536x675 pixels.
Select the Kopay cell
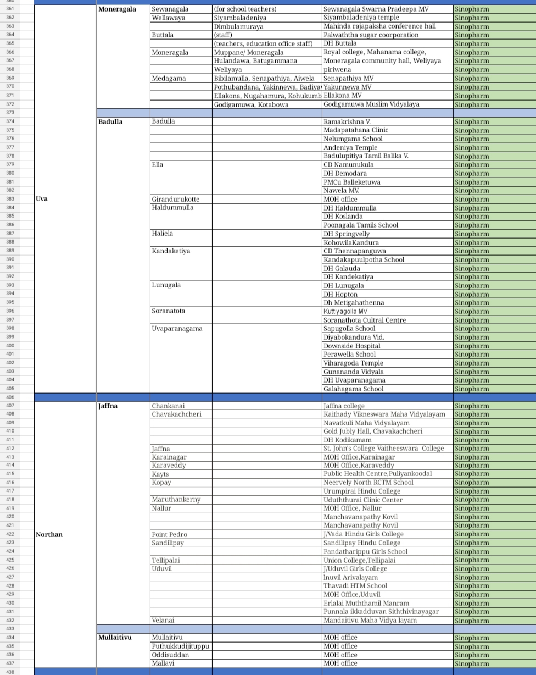pyautogui.click(x=181, y=483)
